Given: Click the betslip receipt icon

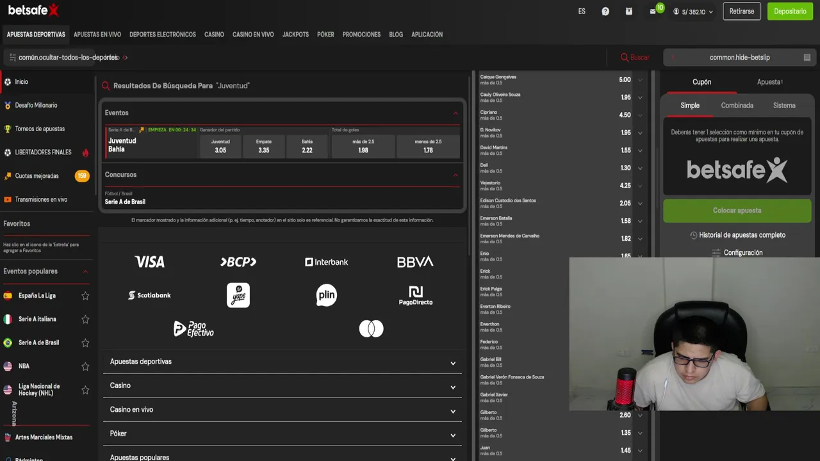Looking at the screenshot, I should (807, 58).
